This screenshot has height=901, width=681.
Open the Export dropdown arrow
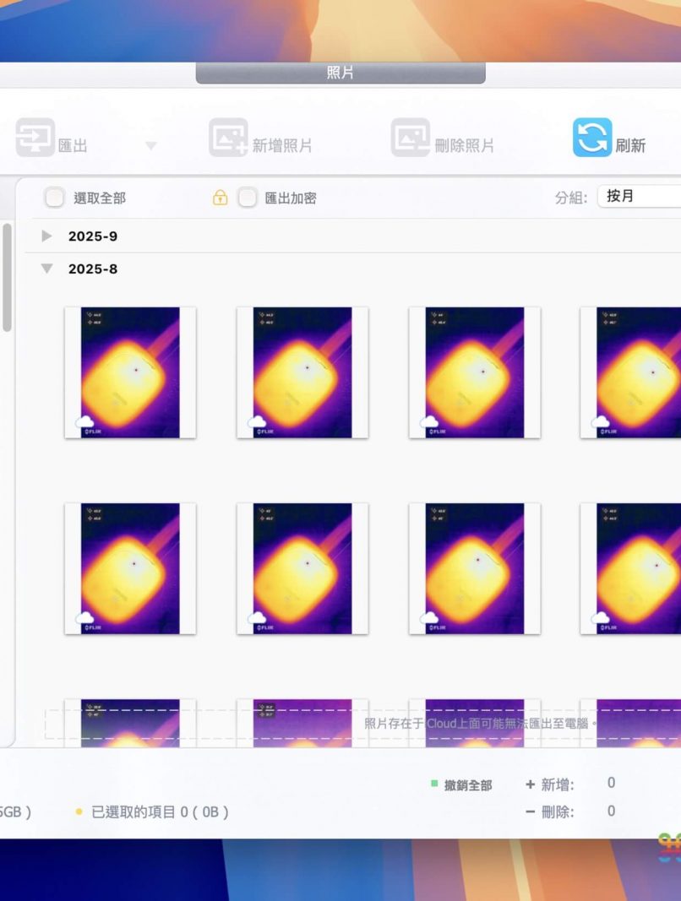click(150, 146)
